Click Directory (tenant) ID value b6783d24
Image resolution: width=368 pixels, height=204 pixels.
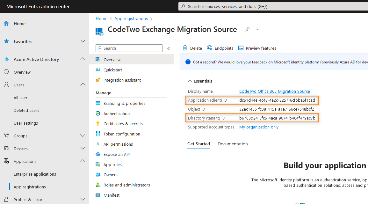[277, 118]
